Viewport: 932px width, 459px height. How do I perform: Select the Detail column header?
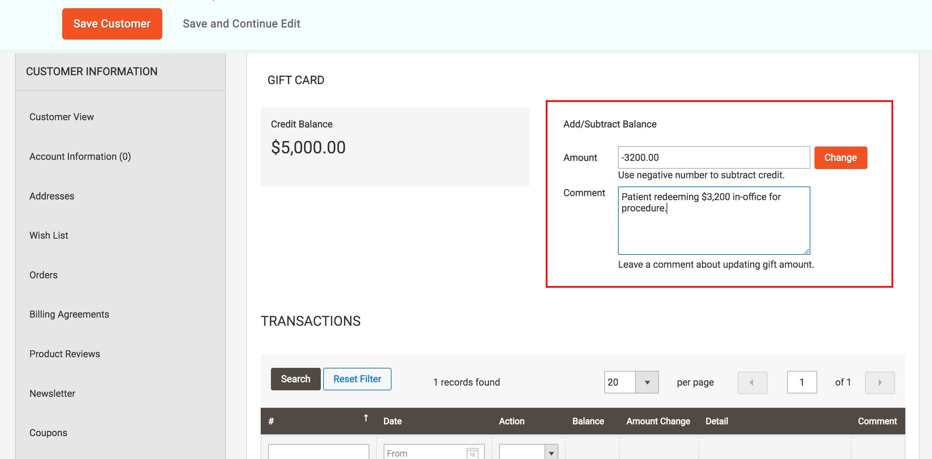pyautogui.click(x=716, y=421)
